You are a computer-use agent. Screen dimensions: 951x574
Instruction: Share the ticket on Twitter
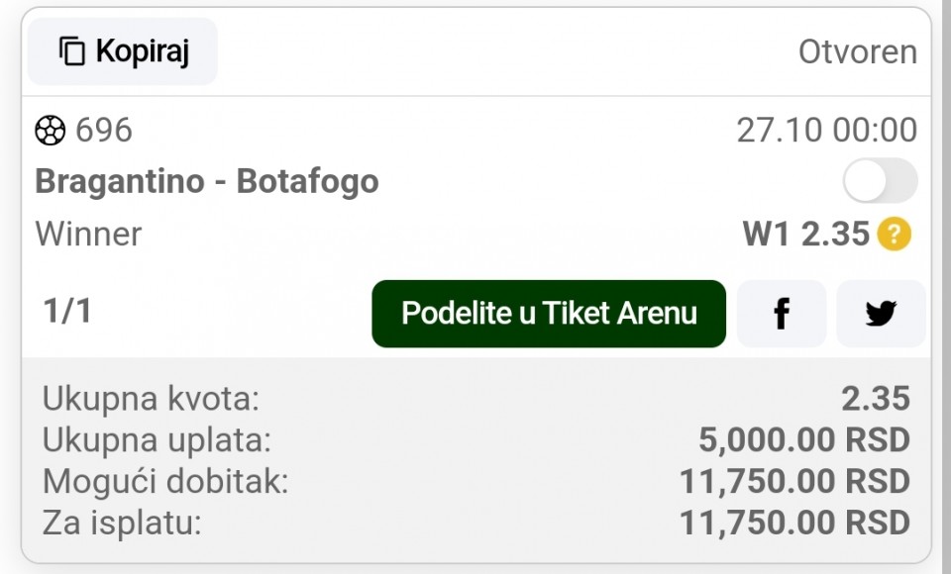[x=881, y=314]
